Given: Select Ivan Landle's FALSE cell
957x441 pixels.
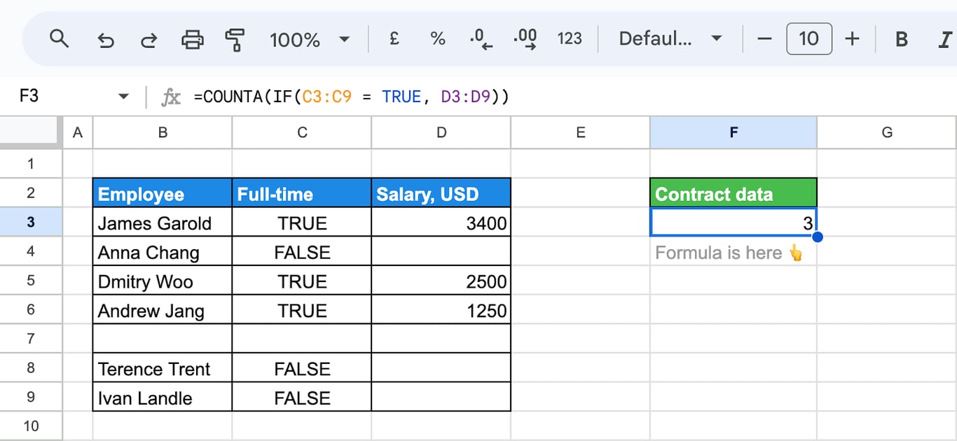Looking at the screenshot, I should (302, 398).
